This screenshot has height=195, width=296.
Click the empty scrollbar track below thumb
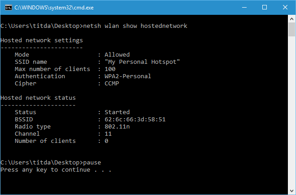pyautogui.click(x=292, y=111)
